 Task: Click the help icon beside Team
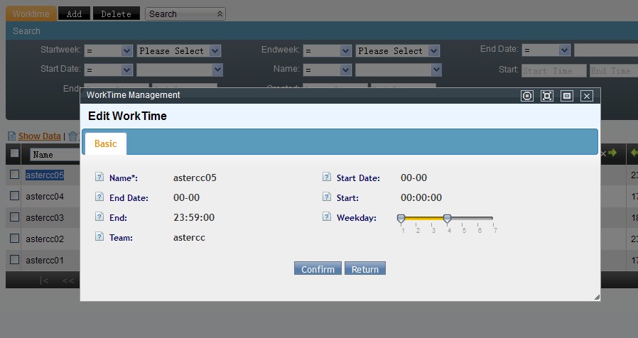point(99,237)
